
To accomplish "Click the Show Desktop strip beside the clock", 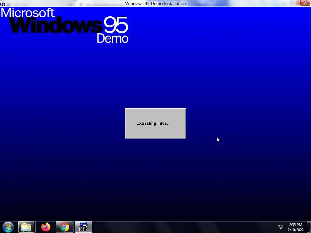I will click(x=309, y=227).
